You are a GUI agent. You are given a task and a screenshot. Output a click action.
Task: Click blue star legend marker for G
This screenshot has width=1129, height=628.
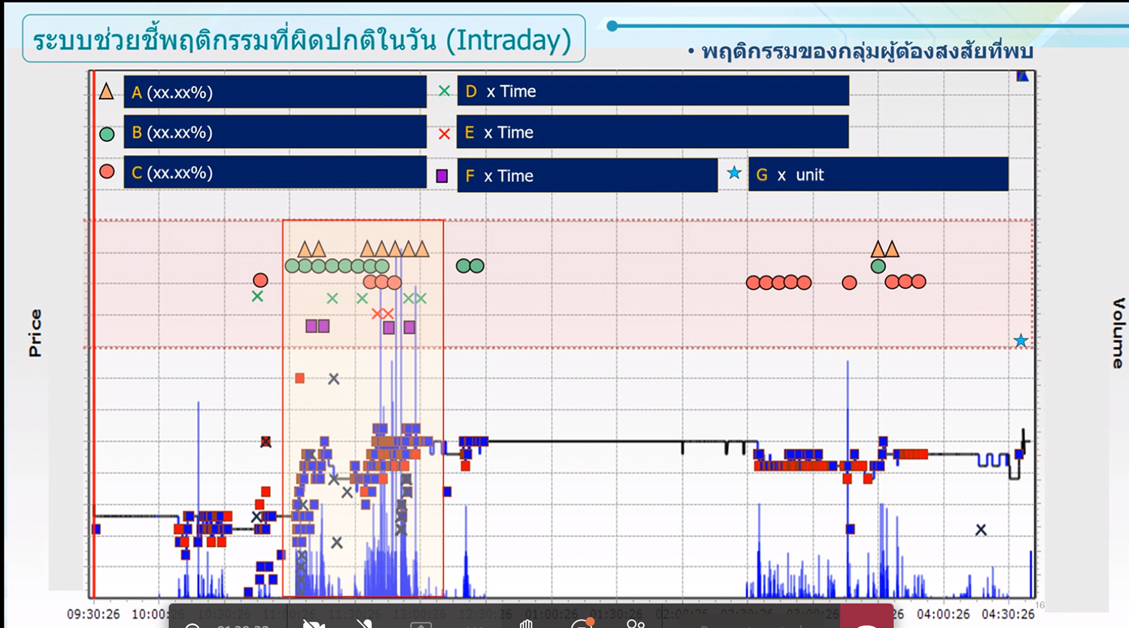click(734, 173)
